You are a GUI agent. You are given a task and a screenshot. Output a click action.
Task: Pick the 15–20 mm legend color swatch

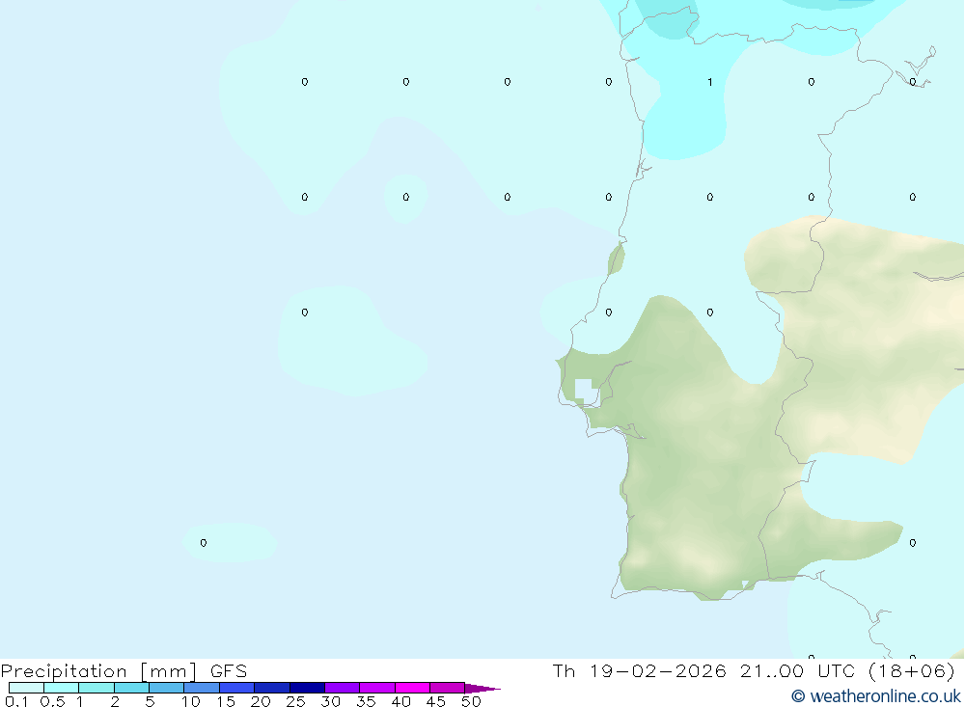pyautogui.click(x=237, y=688)
